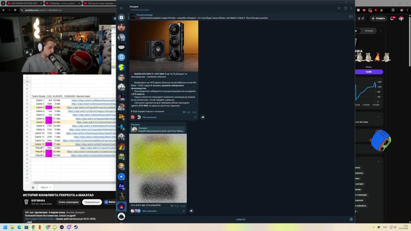Switch to 'Случаи, Когда Стримеры' tab
Viewport: 411px width, 231px height.
99,3
